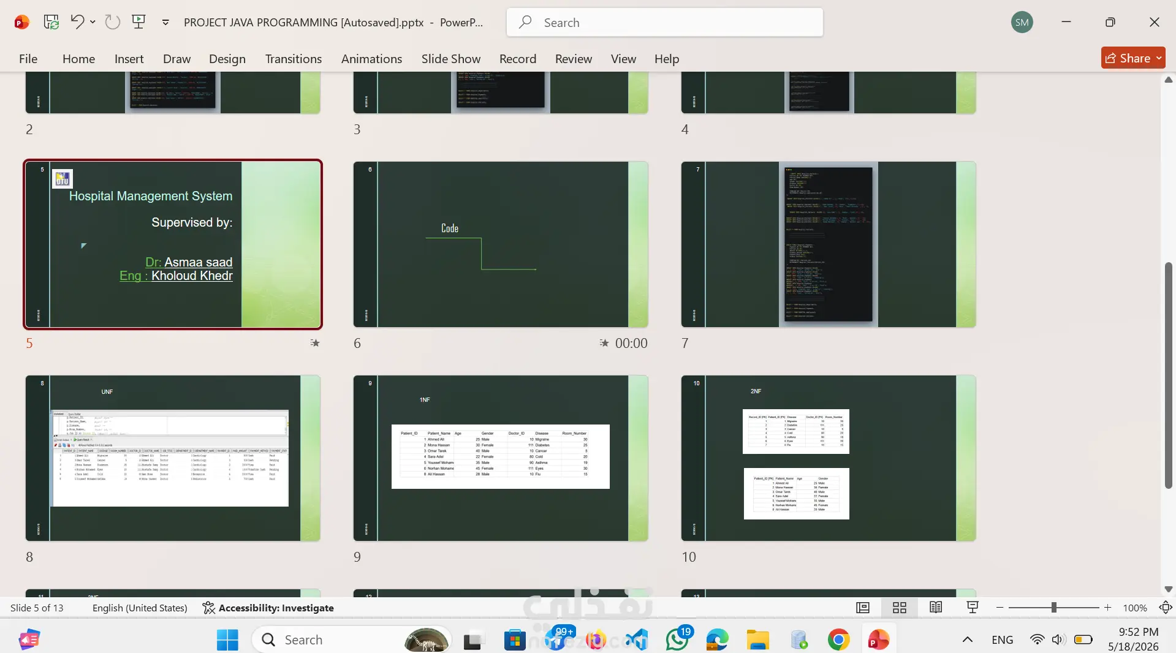Fit slide to current window
This screenshot has height=653, width=1176.
pyautogui.click(x=1166, y=608)
